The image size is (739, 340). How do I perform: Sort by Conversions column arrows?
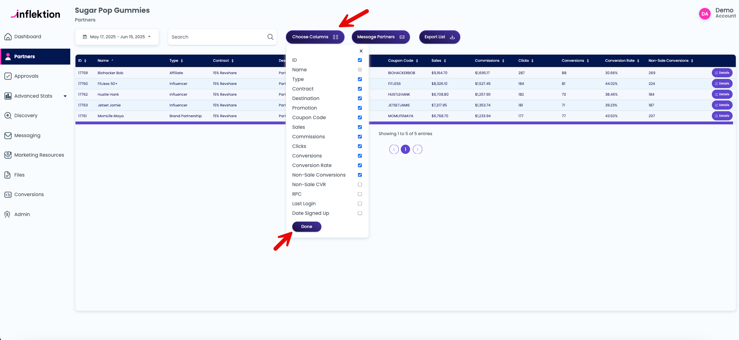tap(588, 61)
